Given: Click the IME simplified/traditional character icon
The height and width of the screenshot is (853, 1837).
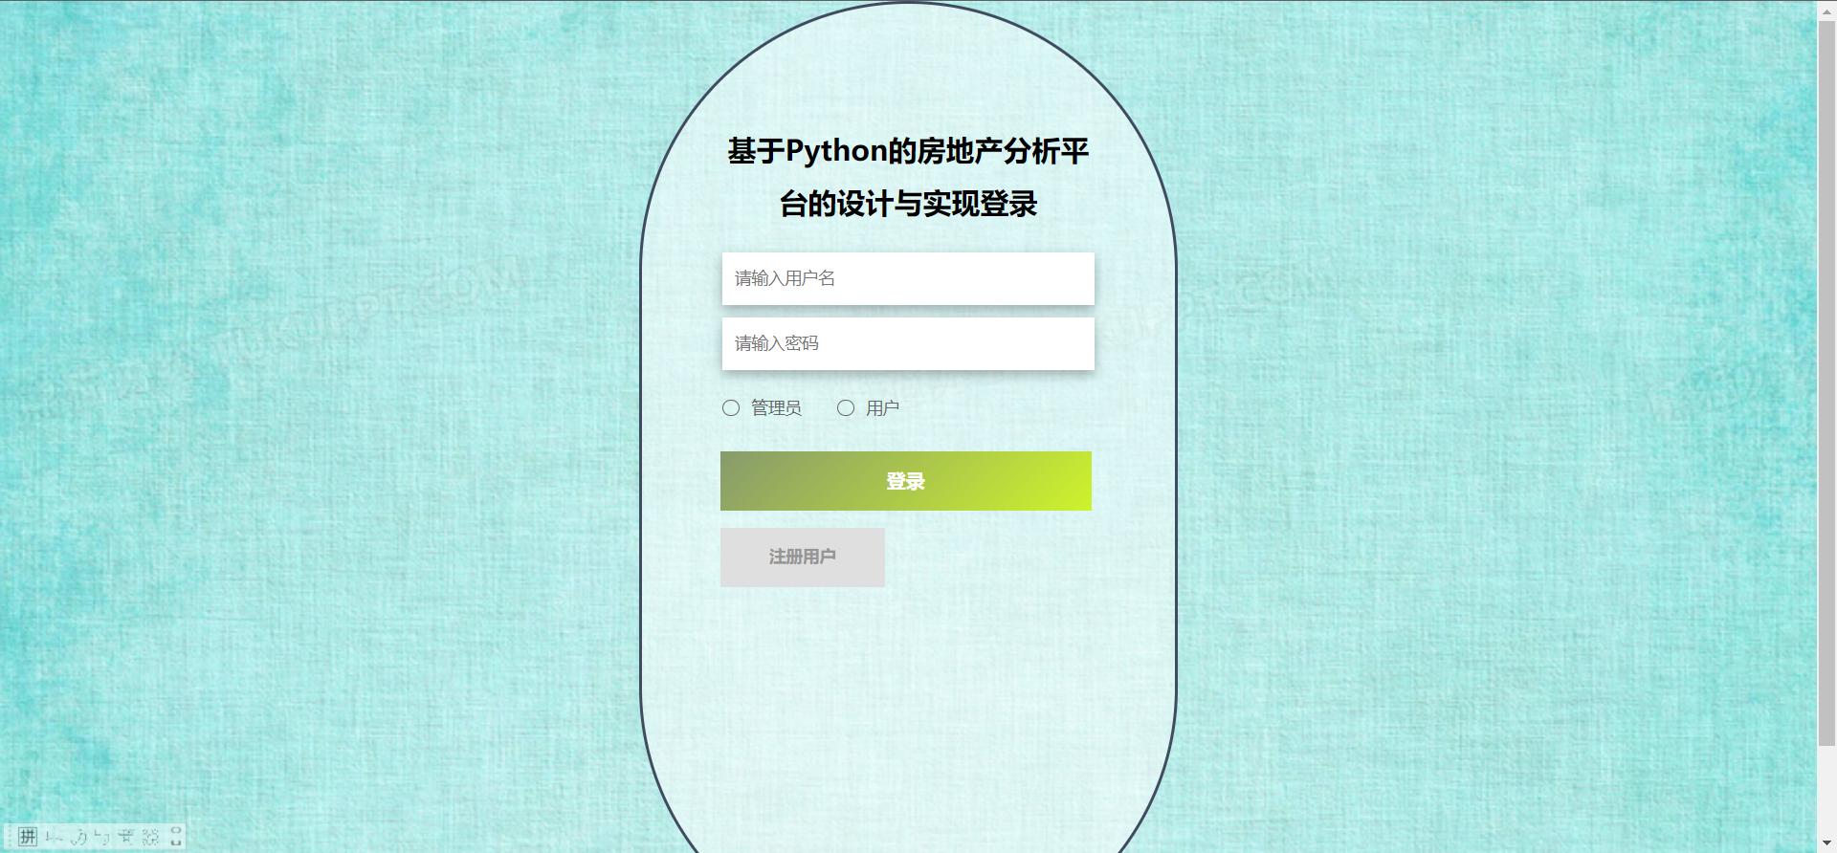Looking at the screenshot, I should pyautogui.click(x=125, y=838).
